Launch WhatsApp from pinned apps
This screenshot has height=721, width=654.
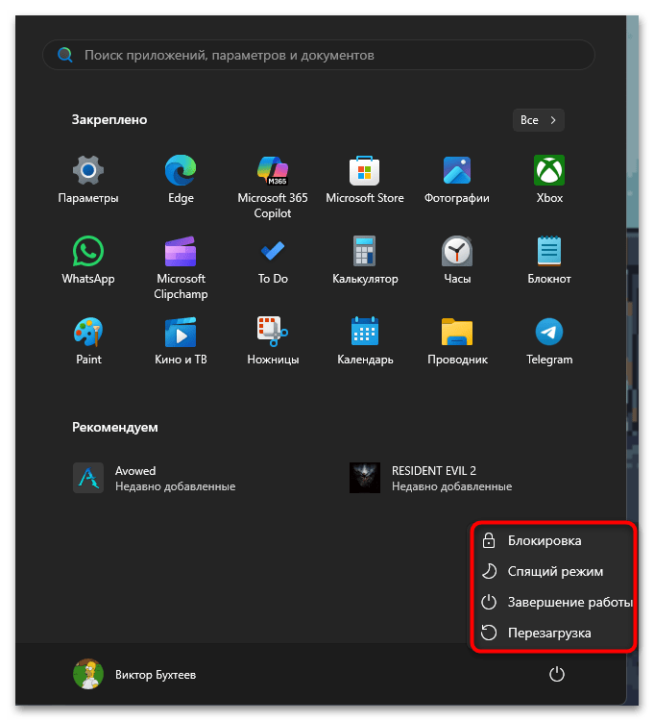pos(88,261)
